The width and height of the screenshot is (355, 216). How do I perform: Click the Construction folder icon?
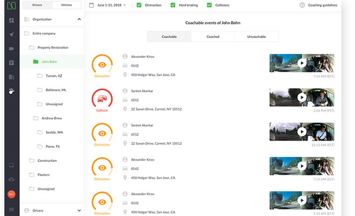tap(32, 160)
